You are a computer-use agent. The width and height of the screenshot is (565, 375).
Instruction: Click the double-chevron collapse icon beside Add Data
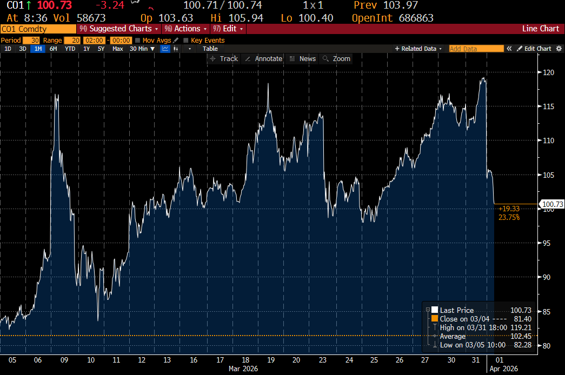click(x=509, y=49)
